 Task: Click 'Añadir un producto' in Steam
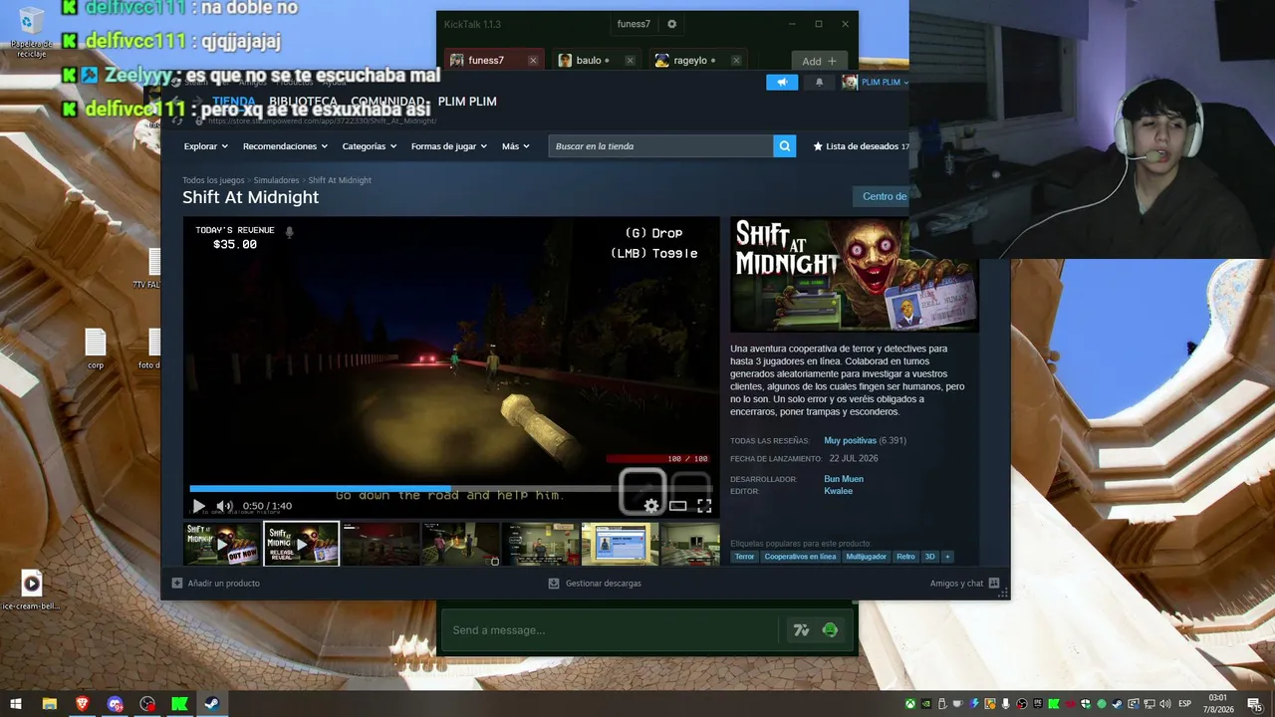click(216, 584)
